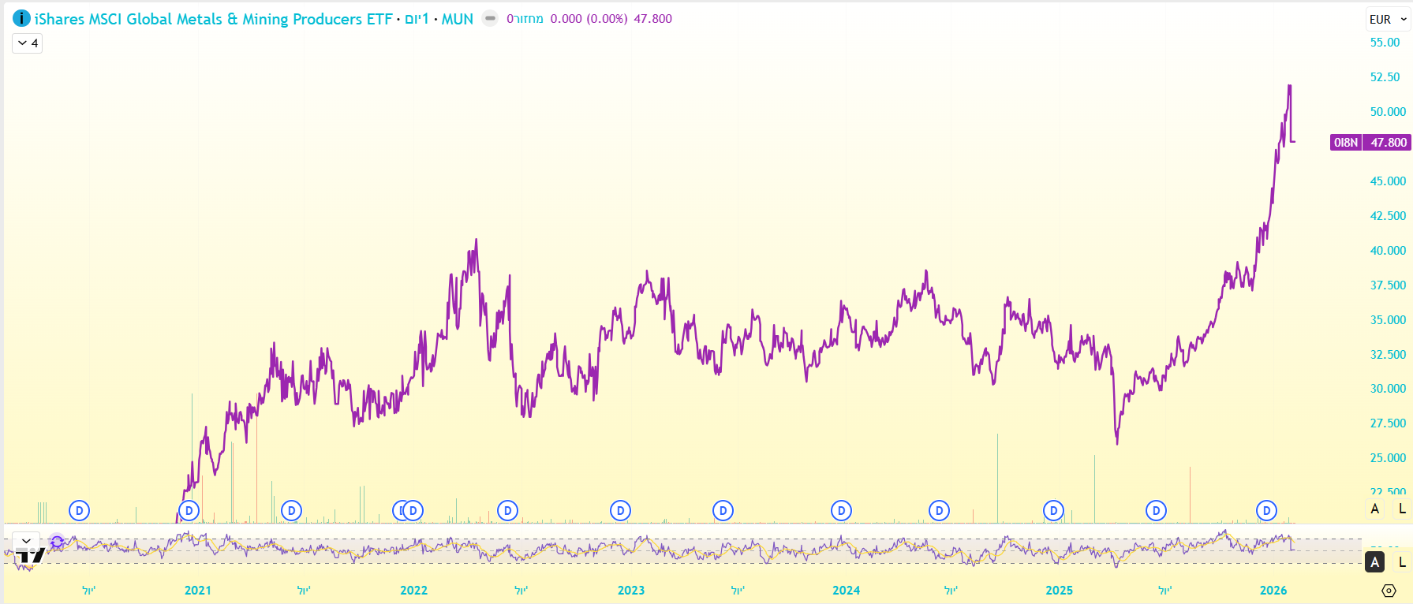Open the dividend D marker above the 2025 label
This screenshot has width=1413, height=604.
click(x=1053, y=511)
